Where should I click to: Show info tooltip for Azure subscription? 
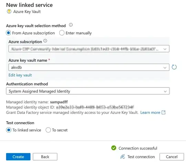[45, 41]
